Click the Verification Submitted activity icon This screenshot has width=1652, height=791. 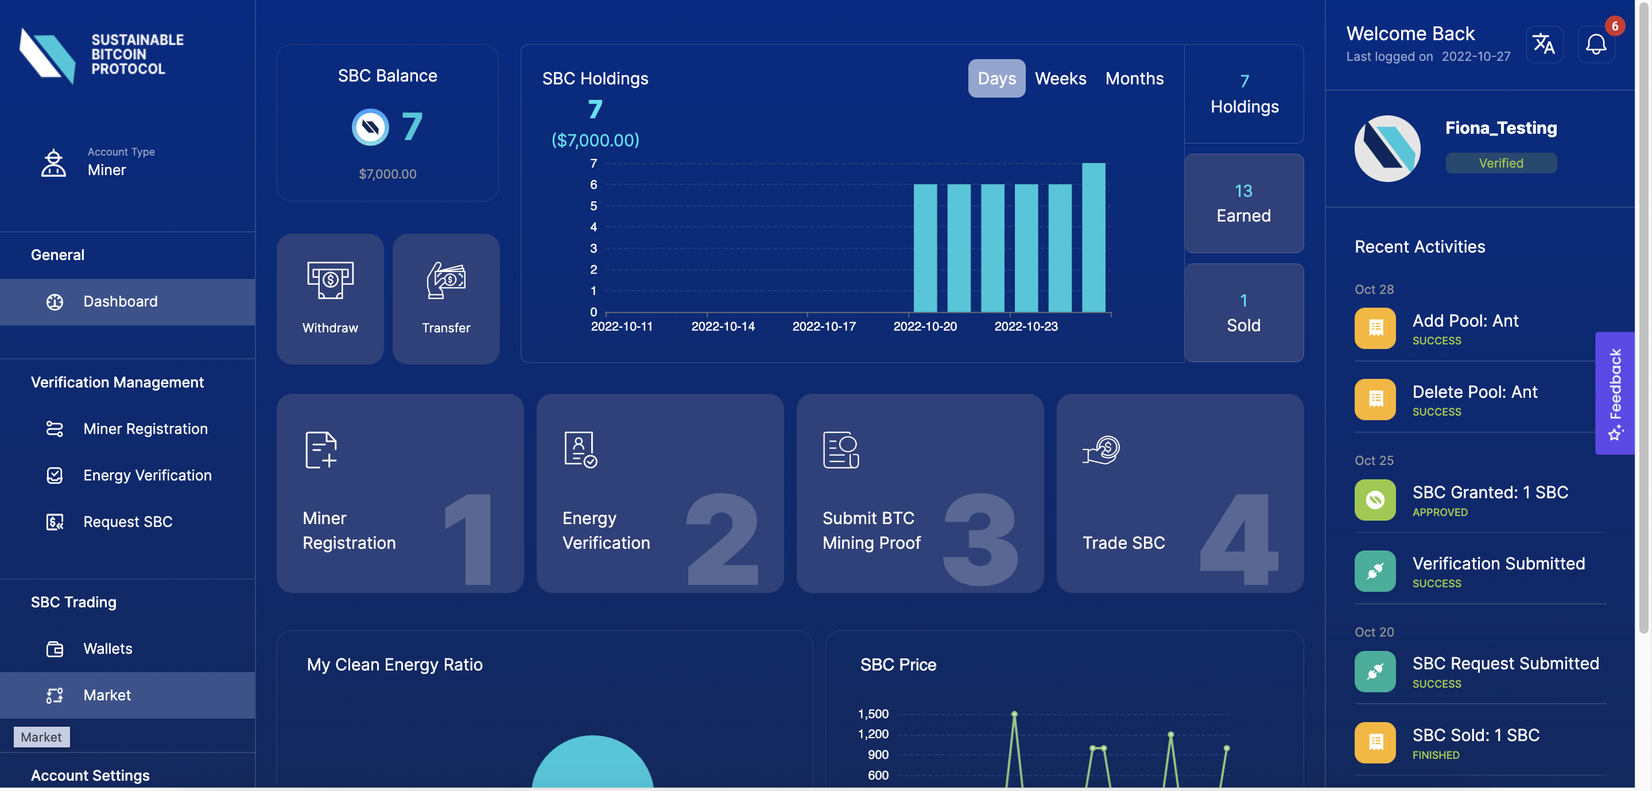[1375, 571]
